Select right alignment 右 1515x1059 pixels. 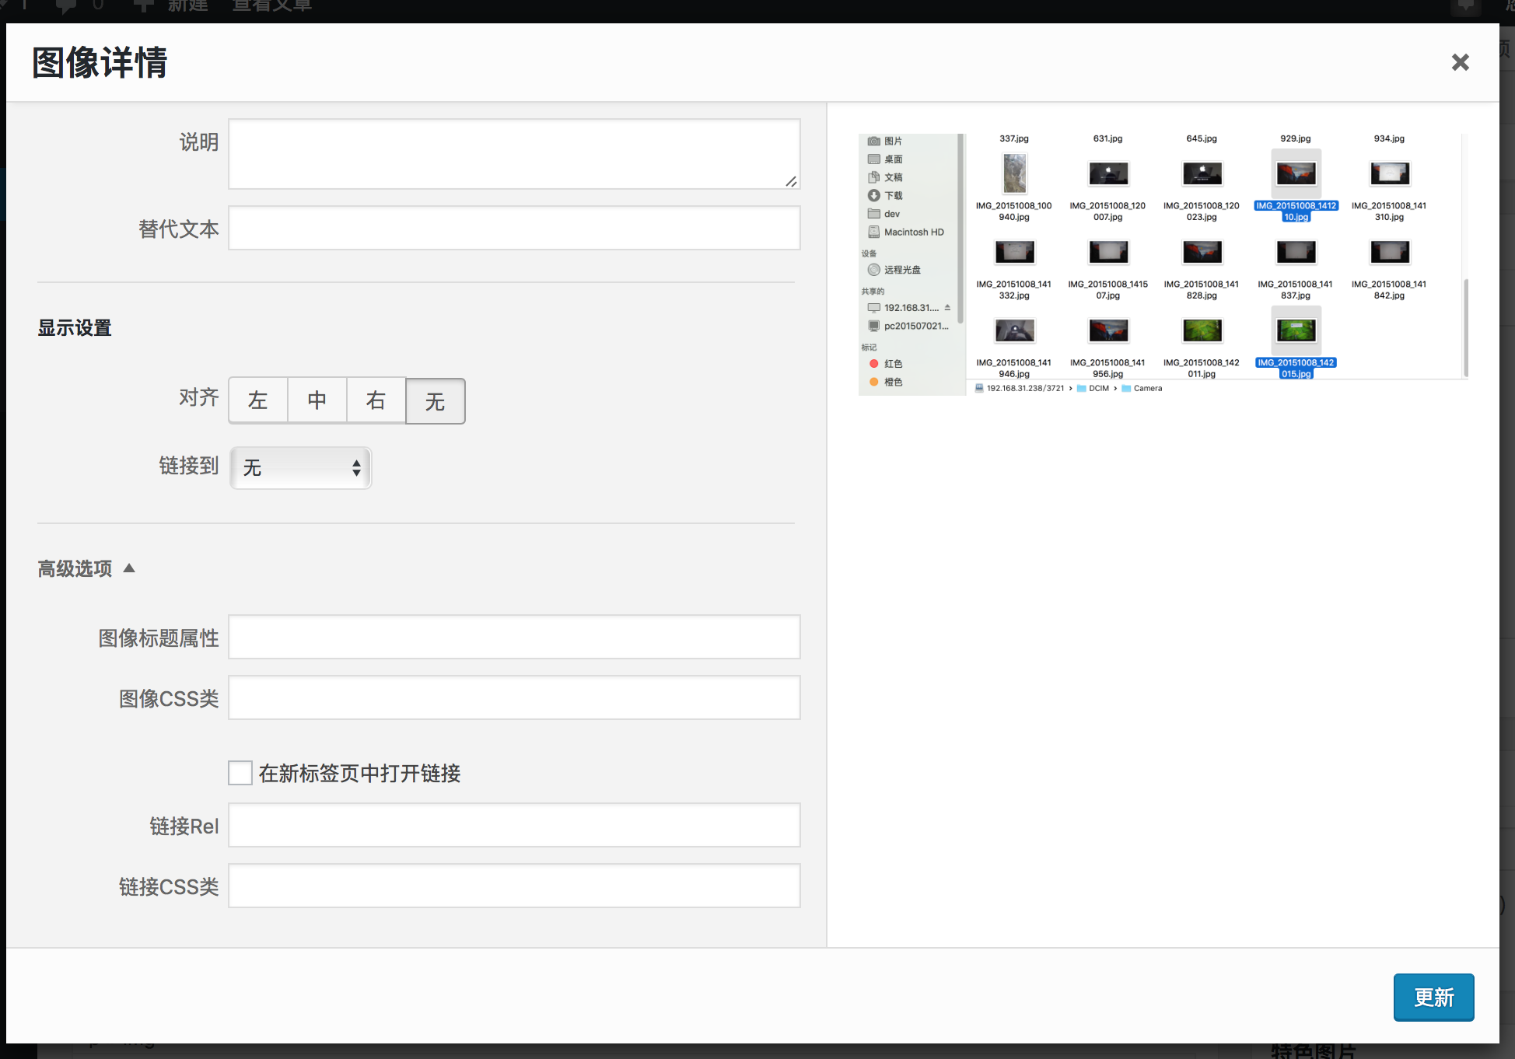coord(376,400)
